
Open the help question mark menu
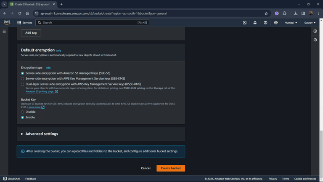265,23
